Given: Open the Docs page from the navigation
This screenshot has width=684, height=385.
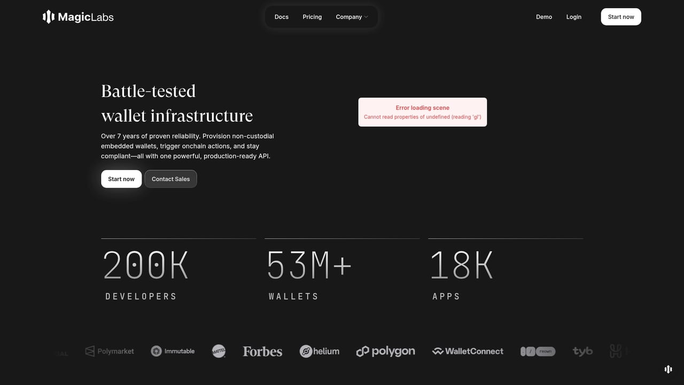Looking at the screenshot, I should tap(282, 17).
